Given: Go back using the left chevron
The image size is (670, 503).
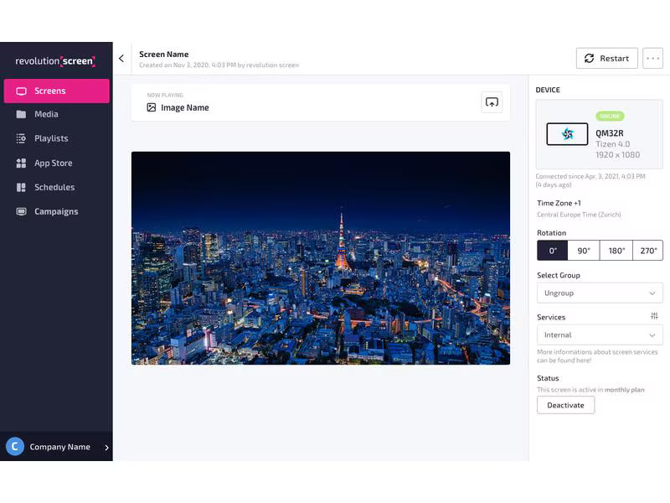Looking at the screenshot, I should click(121, 59).
